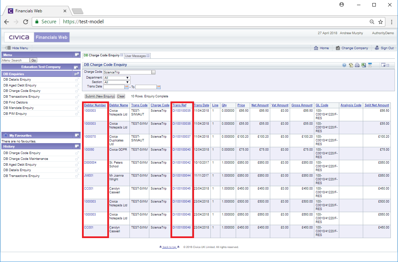The width and height of the screenshot is (398, 262).
Task: Open calendar for Trans Date from field
Action: point(126,87)
